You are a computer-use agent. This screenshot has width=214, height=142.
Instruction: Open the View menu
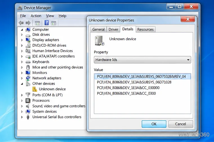pyautogui.click(x=50, y=16)
